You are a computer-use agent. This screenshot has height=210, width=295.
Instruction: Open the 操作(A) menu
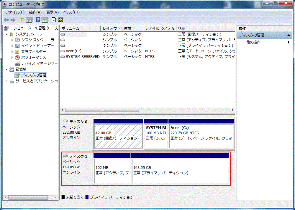pyautogui.click(x=35, y=12)
